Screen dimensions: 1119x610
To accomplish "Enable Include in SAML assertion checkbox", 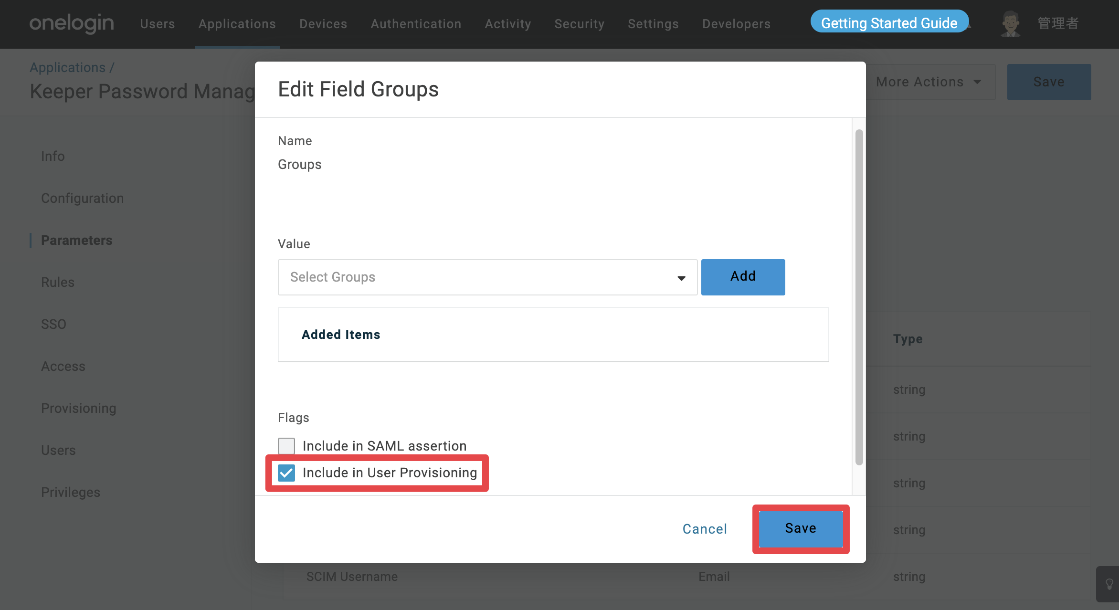I will click(286, 446).
